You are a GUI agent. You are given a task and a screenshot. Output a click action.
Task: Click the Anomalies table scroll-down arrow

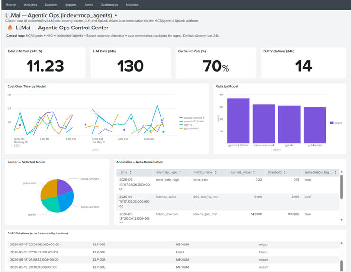342,220
